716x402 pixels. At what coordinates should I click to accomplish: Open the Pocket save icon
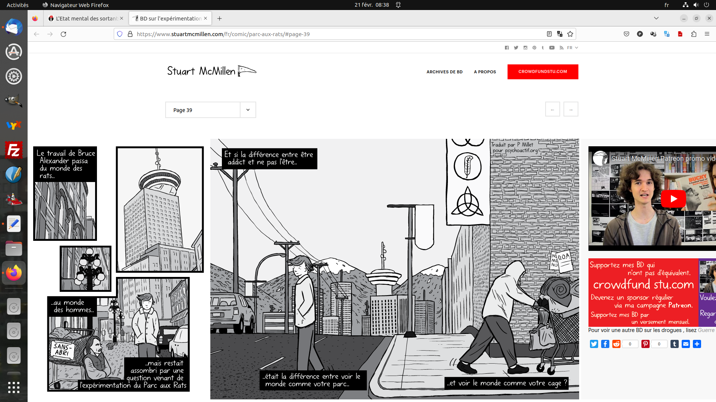coord(626,34)
